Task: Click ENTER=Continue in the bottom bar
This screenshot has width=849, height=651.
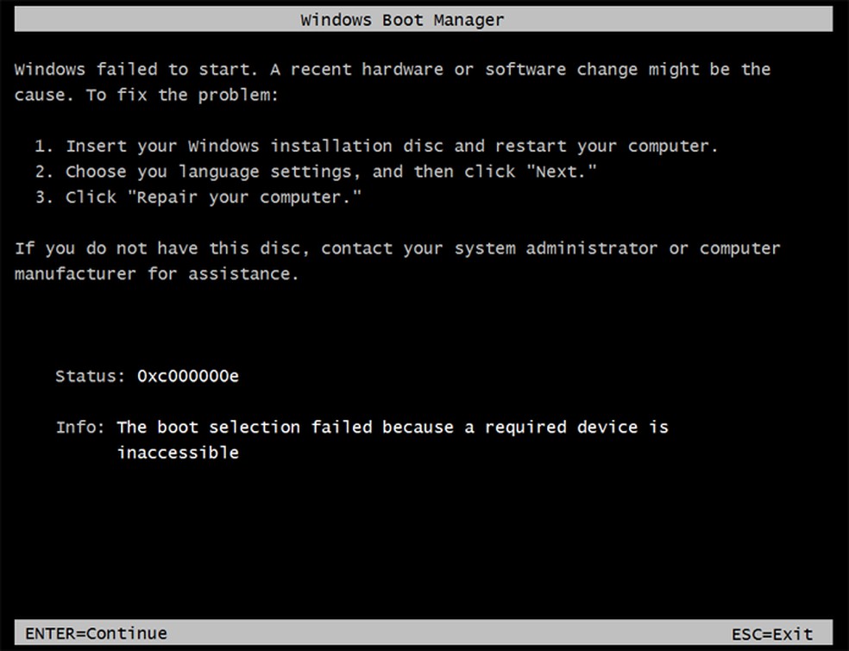Action: pyautogui.click(x=96, y=634)
